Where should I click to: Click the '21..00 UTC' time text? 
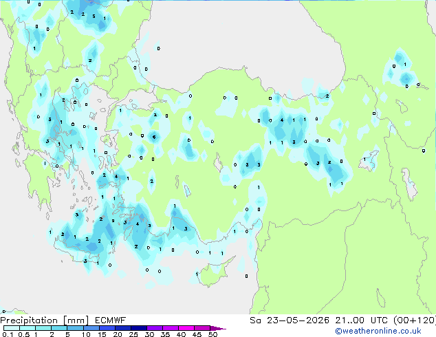click(361, 320)
